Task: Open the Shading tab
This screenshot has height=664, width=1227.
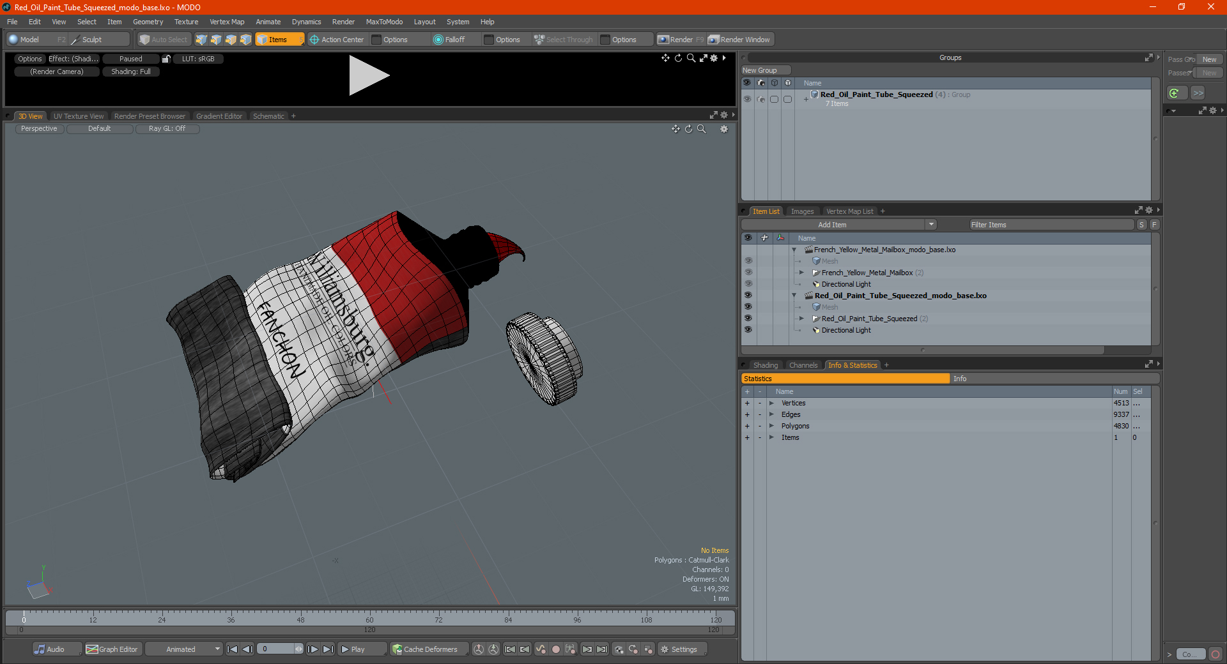Action: click(765, 365)
